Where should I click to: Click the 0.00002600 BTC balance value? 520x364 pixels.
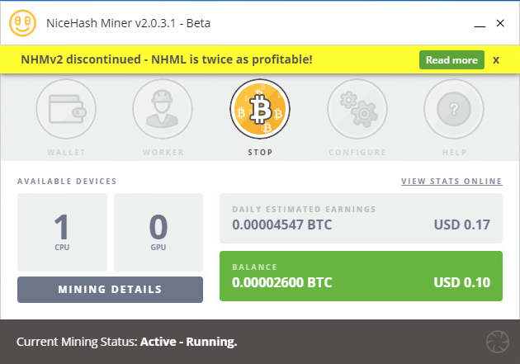point(282,282)
